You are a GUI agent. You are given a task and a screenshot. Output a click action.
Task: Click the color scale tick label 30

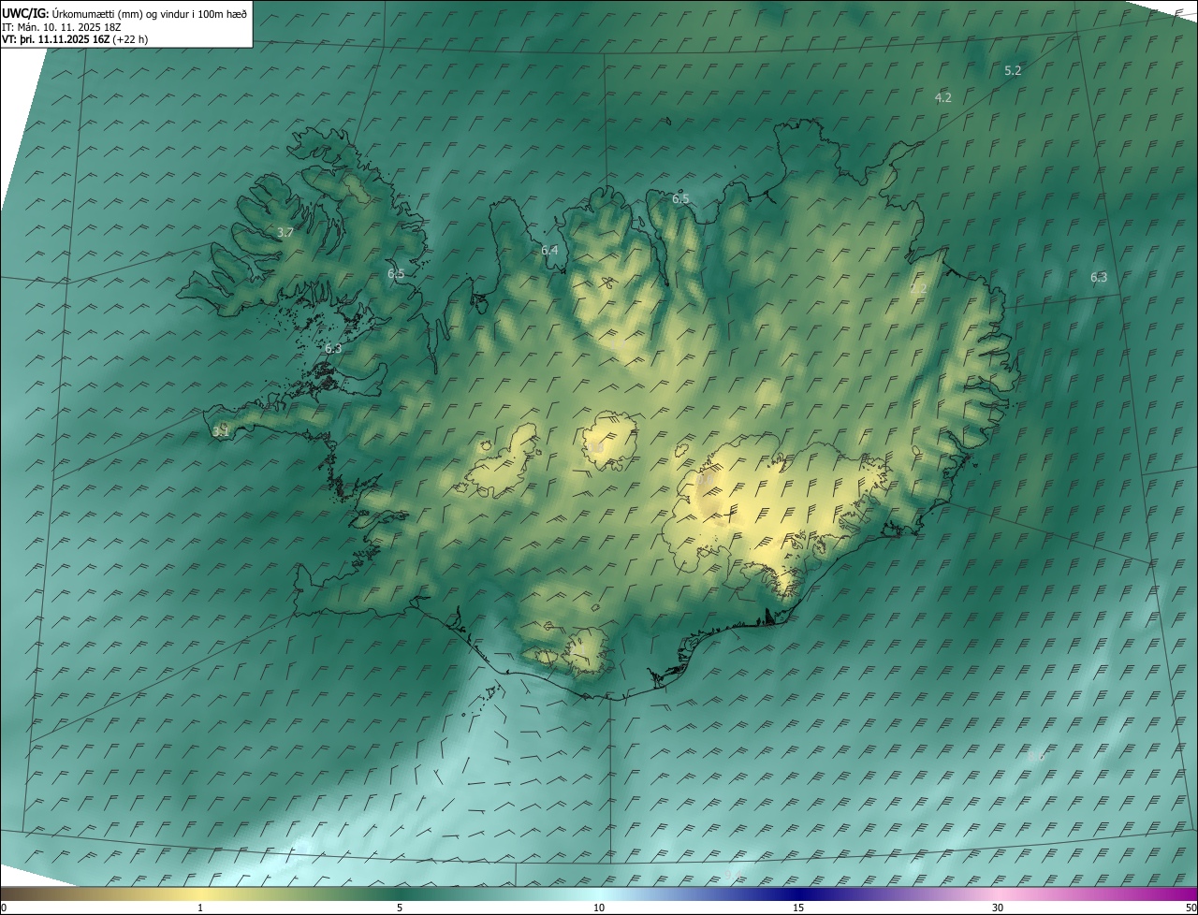point(998,908)
